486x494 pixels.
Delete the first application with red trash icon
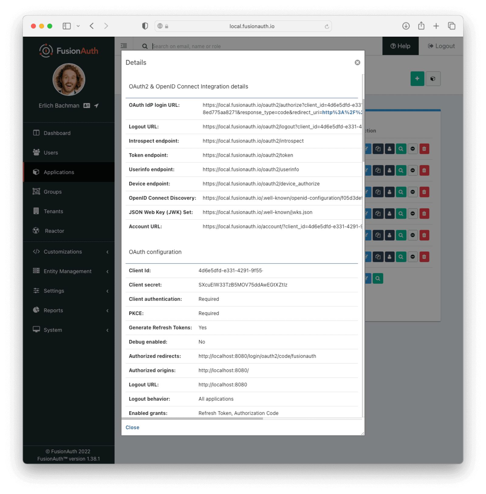click(x=424, y=149)
